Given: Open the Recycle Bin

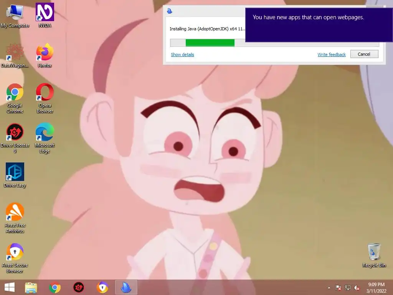Looking at the screenshot, I should pyautogui.click(x=374, y=255).
